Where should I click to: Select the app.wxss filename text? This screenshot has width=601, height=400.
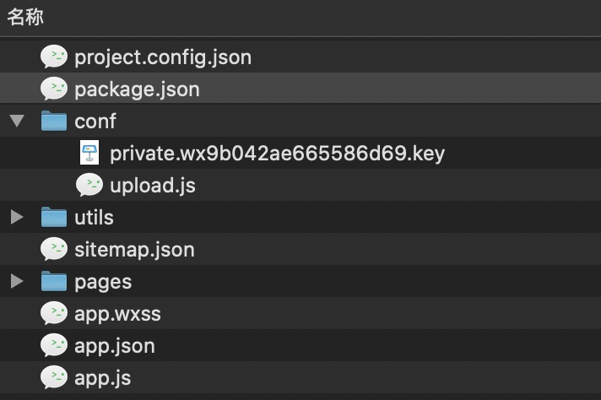117,315
